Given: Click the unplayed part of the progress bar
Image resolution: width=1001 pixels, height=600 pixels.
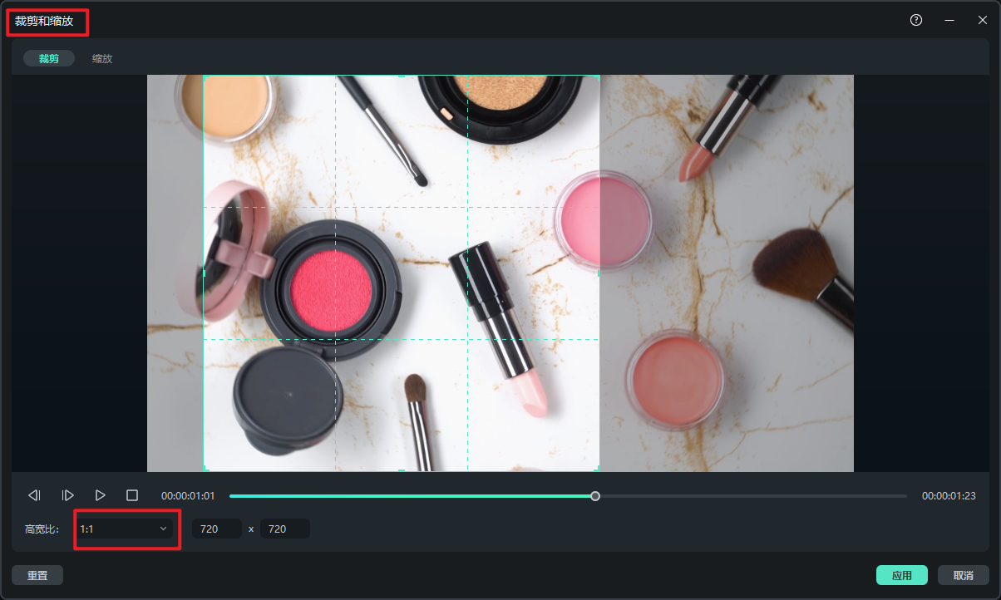Looking at the screenshot, I should (748, 496).
